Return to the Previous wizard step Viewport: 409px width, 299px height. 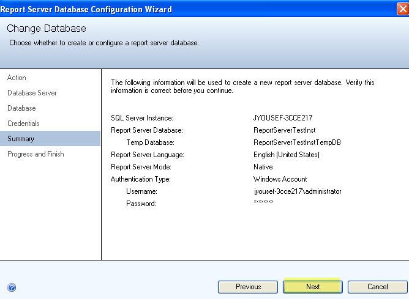[x=248, y=287]
